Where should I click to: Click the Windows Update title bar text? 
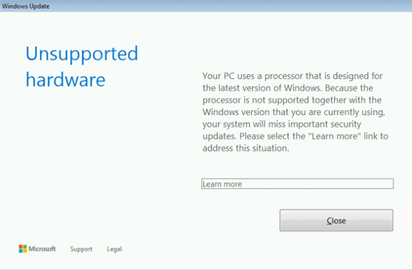coord(26,5)
